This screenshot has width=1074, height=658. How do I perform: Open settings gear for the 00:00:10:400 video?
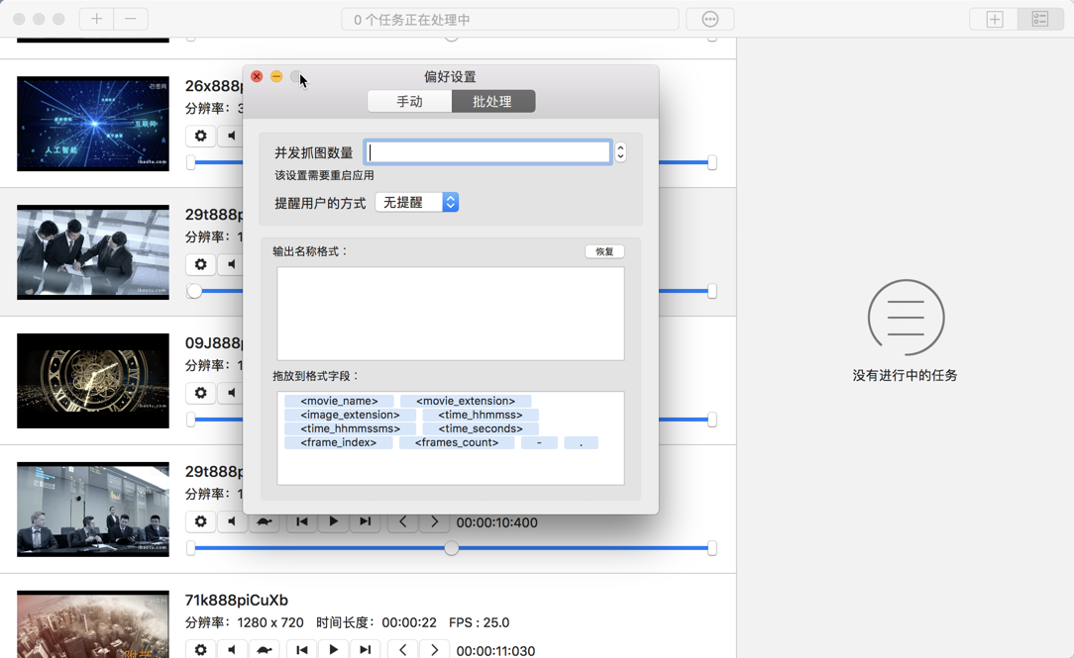[201, 521]
